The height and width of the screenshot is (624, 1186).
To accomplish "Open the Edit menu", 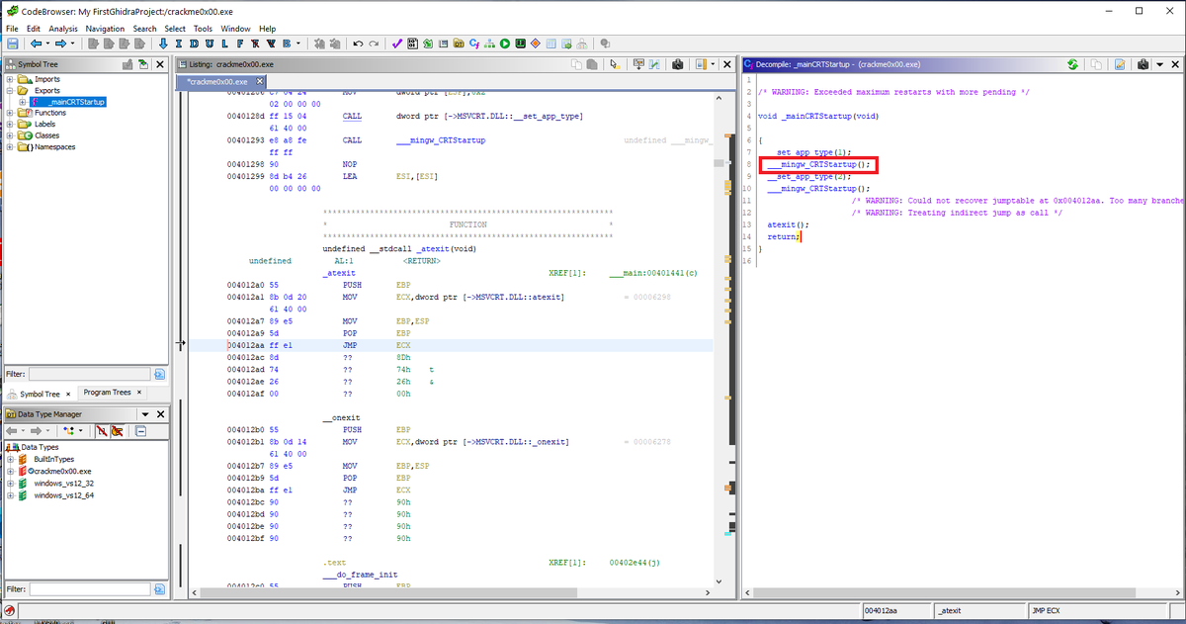I will pyautogui.click(x=33, y=29).
